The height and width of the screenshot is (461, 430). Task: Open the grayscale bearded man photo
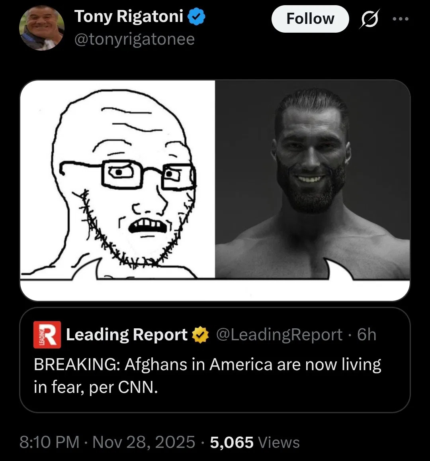313,179
